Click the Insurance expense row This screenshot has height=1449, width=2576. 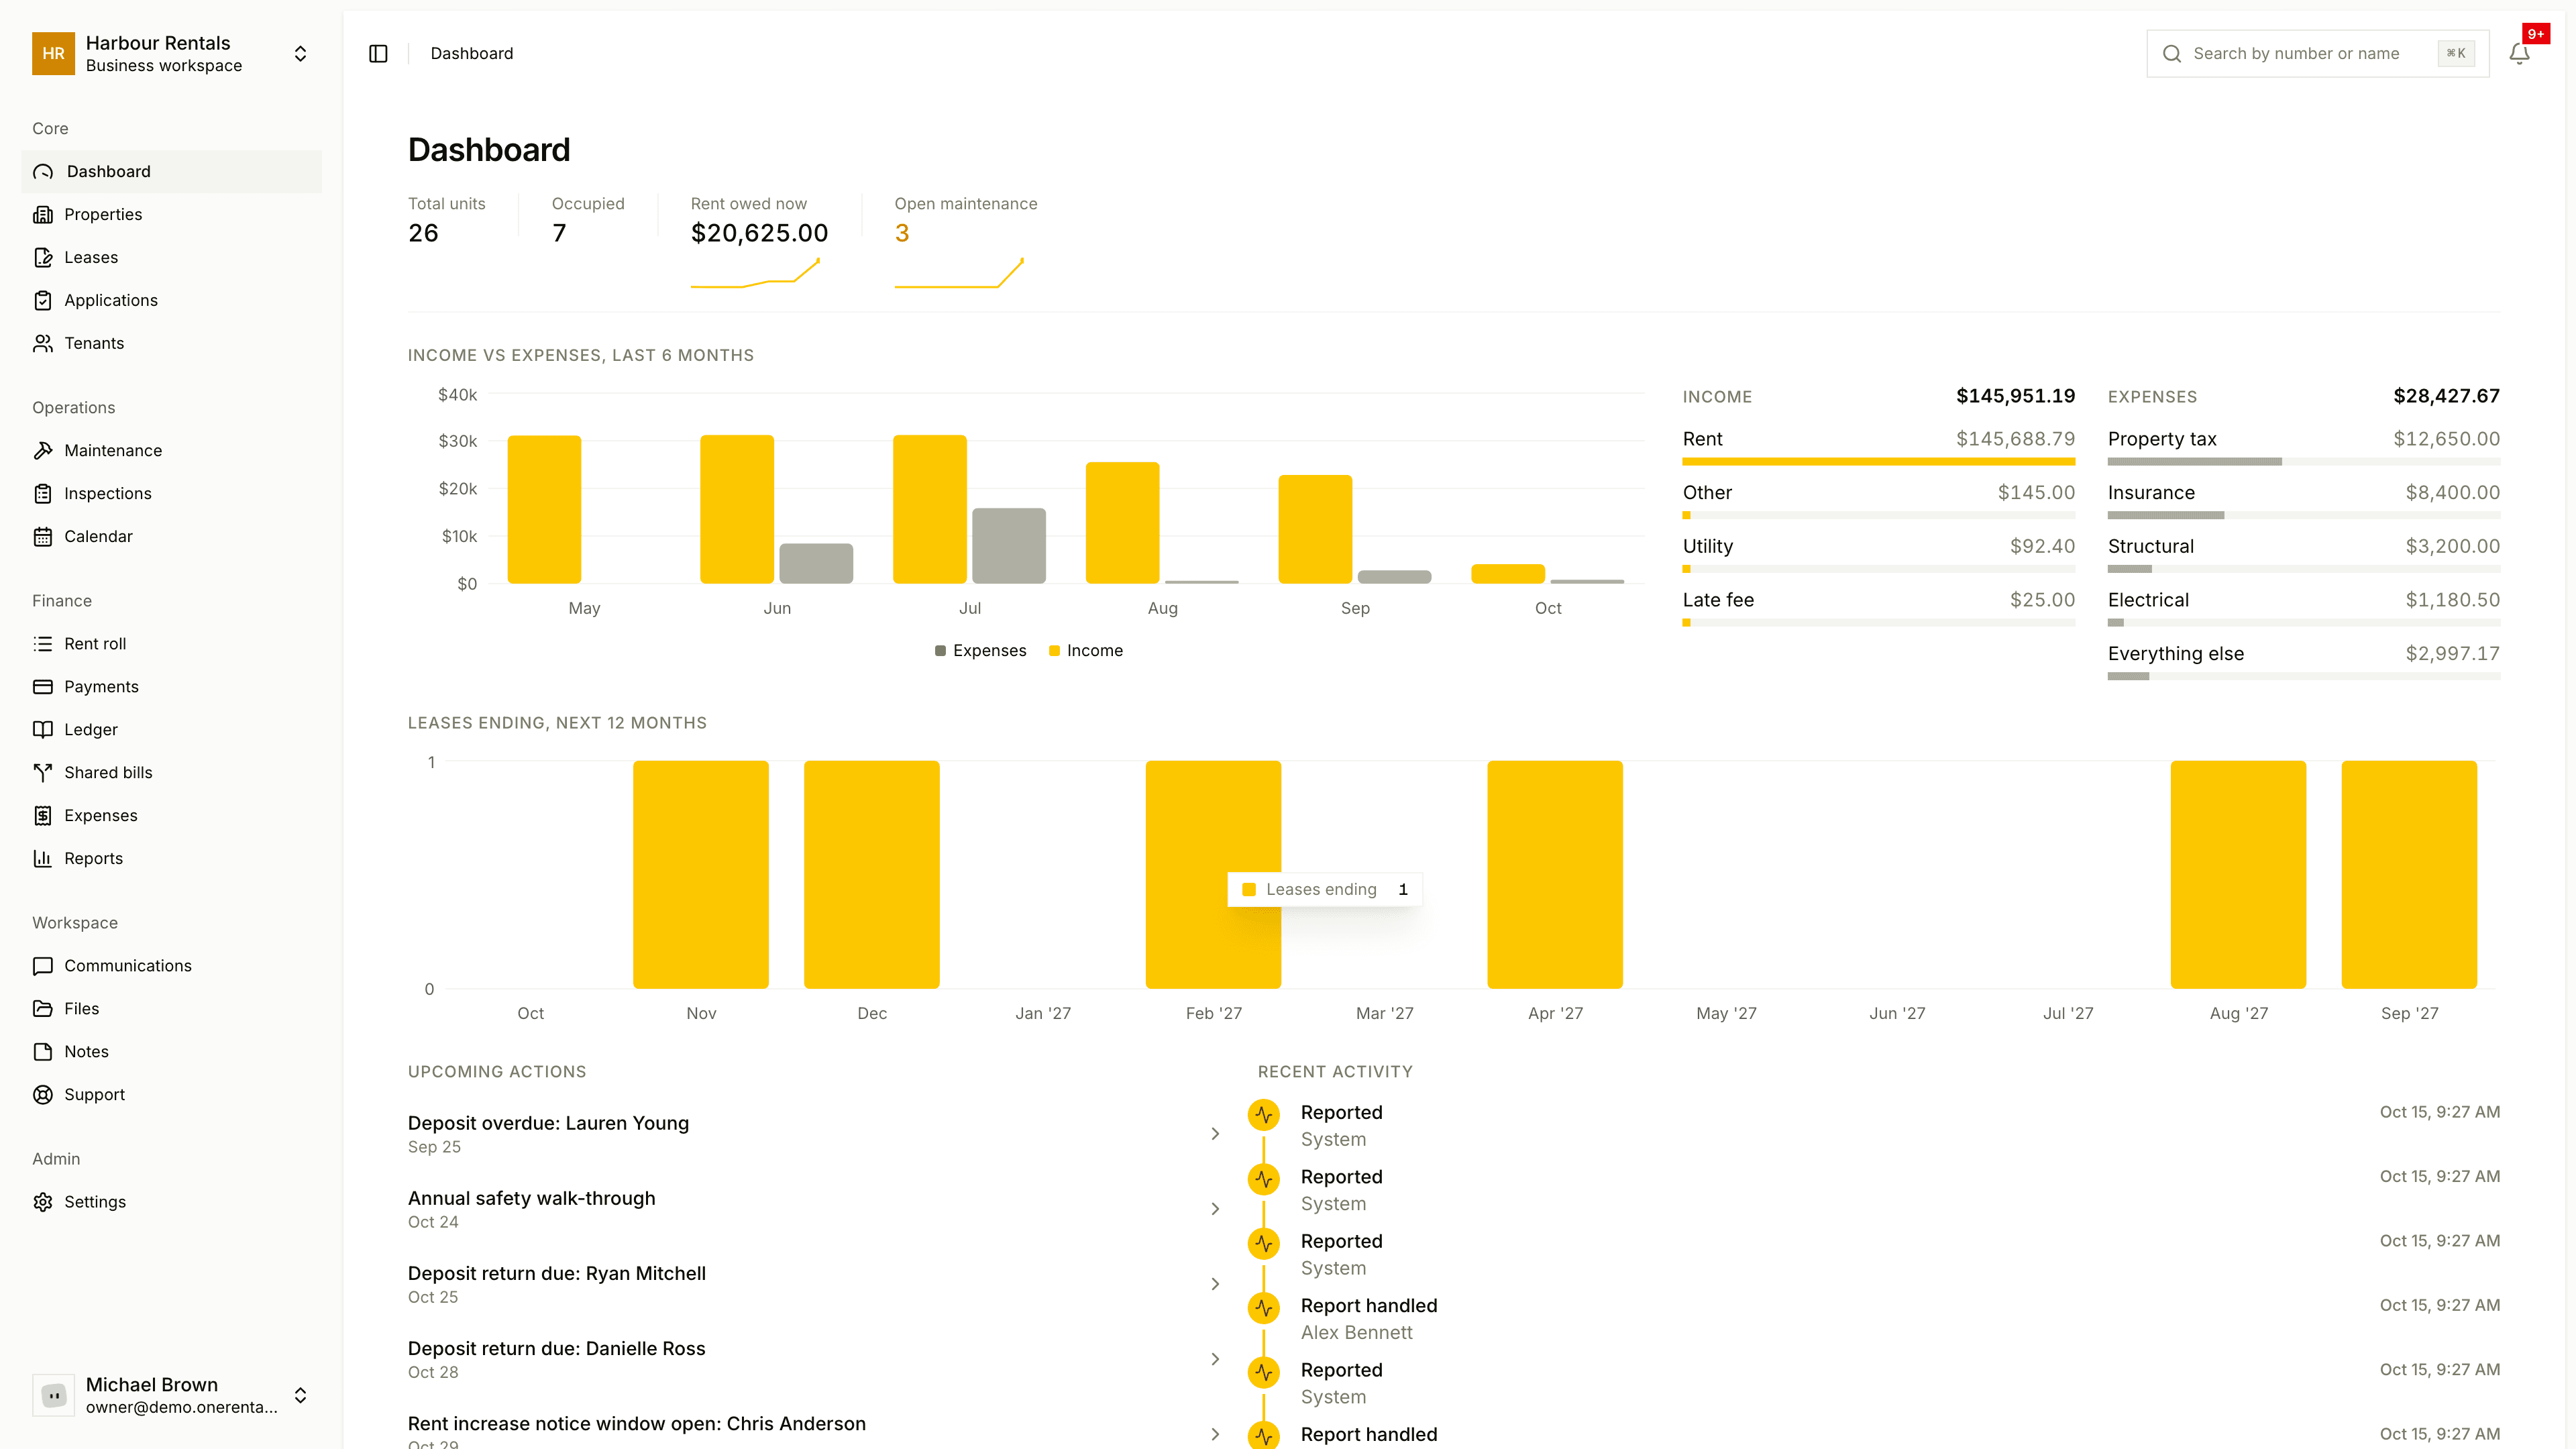2303,500
